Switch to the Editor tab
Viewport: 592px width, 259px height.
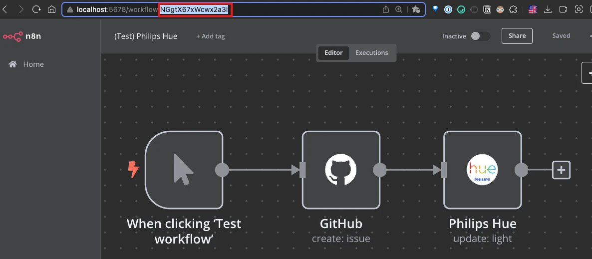[x=333, y=53]
